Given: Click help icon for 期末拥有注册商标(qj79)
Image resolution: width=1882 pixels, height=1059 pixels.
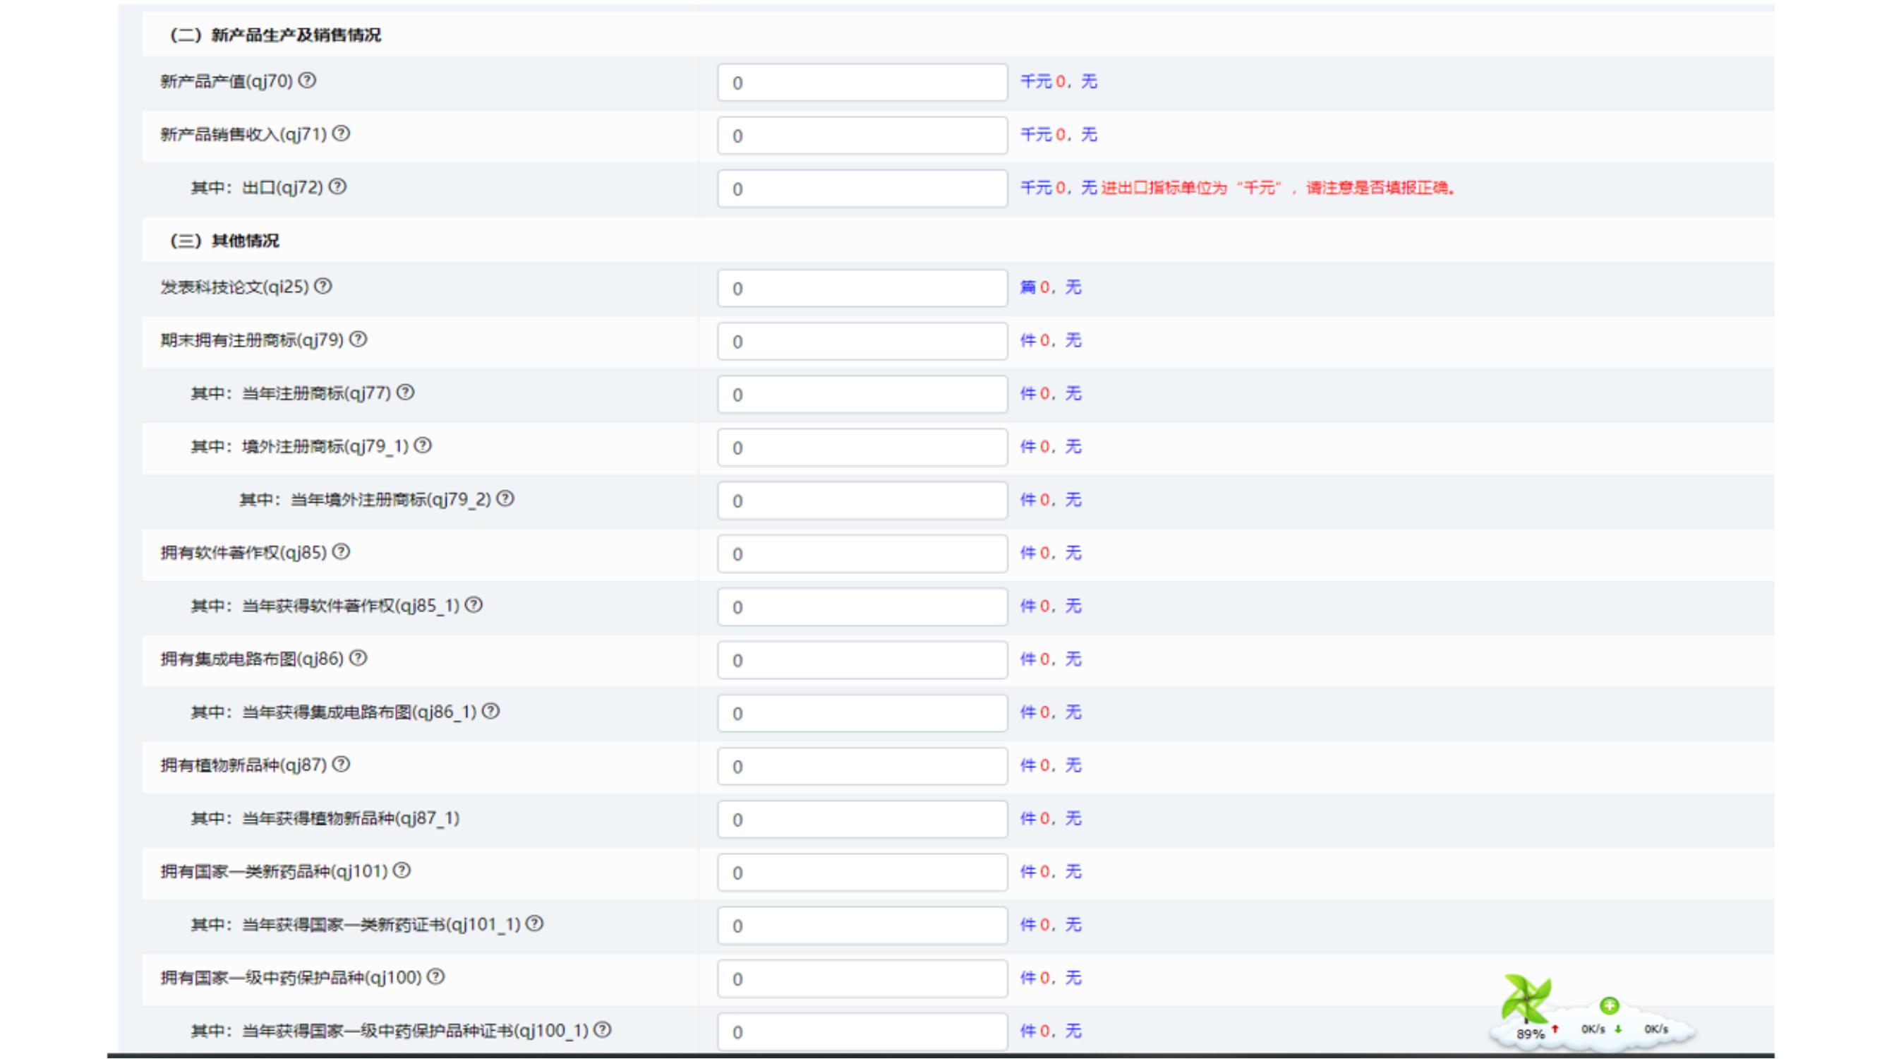Looking at the screenshot, I should pyautogui.click(x=358, y=340).
